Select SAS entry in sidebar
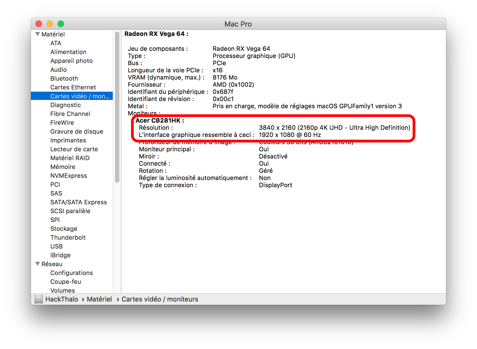477x349 pixels. point(56,193)
